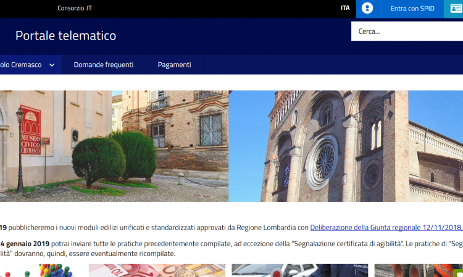
Task: Open the Pagamenti menu item
Action: (x=174, y=65)
